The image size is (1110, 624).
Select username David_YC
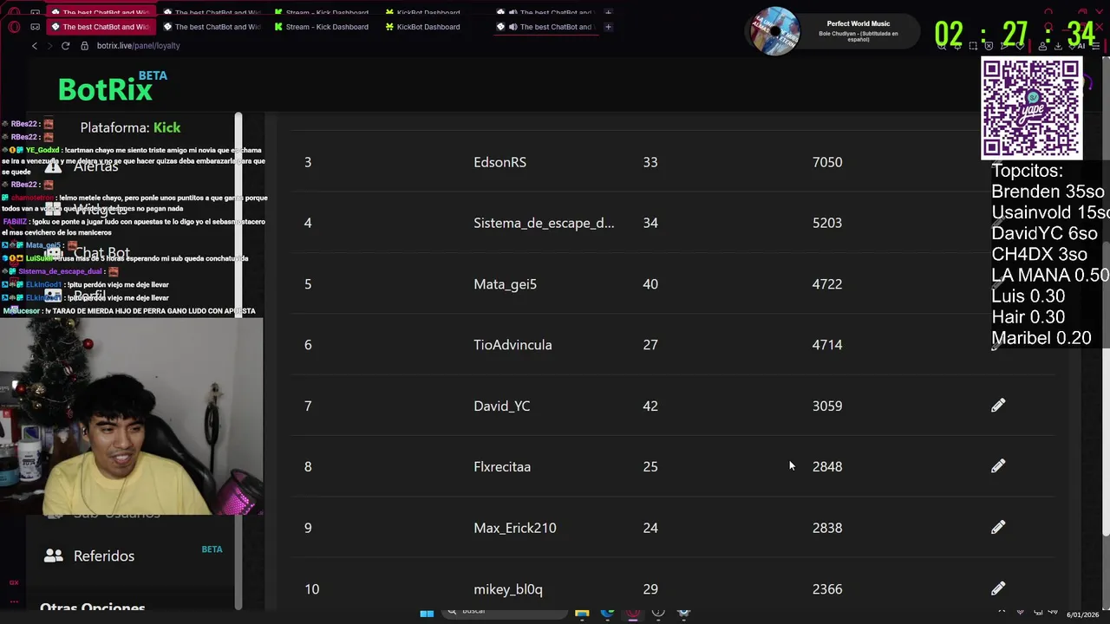click(501, 406)
